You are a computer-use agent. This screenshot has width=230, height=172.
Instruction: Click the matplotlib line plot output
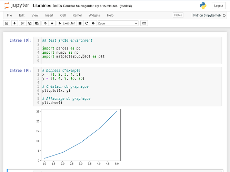(x=79, y=137)
